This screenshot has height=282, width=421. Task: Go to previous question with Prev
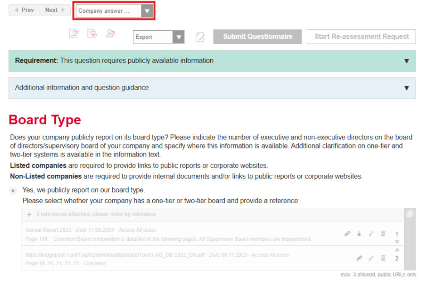pos(24,10)
